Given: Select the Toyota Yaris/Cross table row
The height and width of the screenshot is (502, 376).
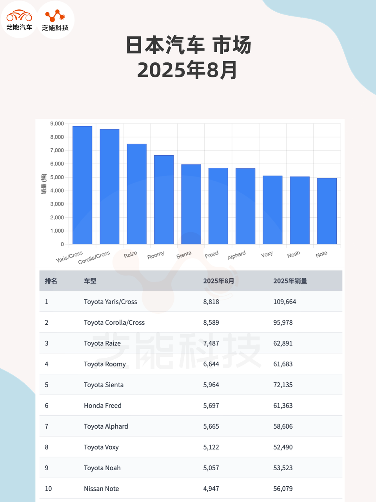Looking at the screenshot, I should (191, 302).
